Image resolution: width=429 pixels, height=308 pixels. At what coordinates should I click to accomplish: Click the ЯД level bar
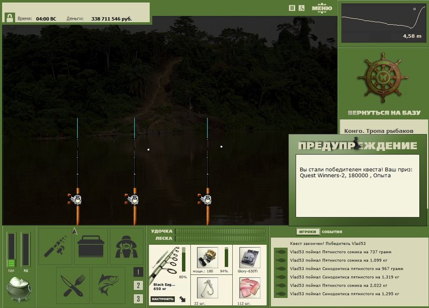pos(26,250)
